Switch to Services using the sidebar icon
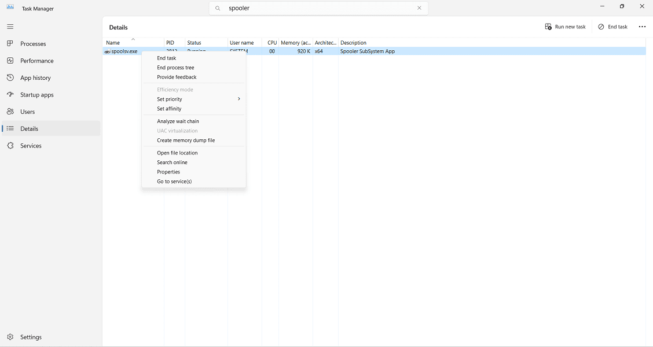The width and height of the screenshot is (653, 347). coord(10,145)
